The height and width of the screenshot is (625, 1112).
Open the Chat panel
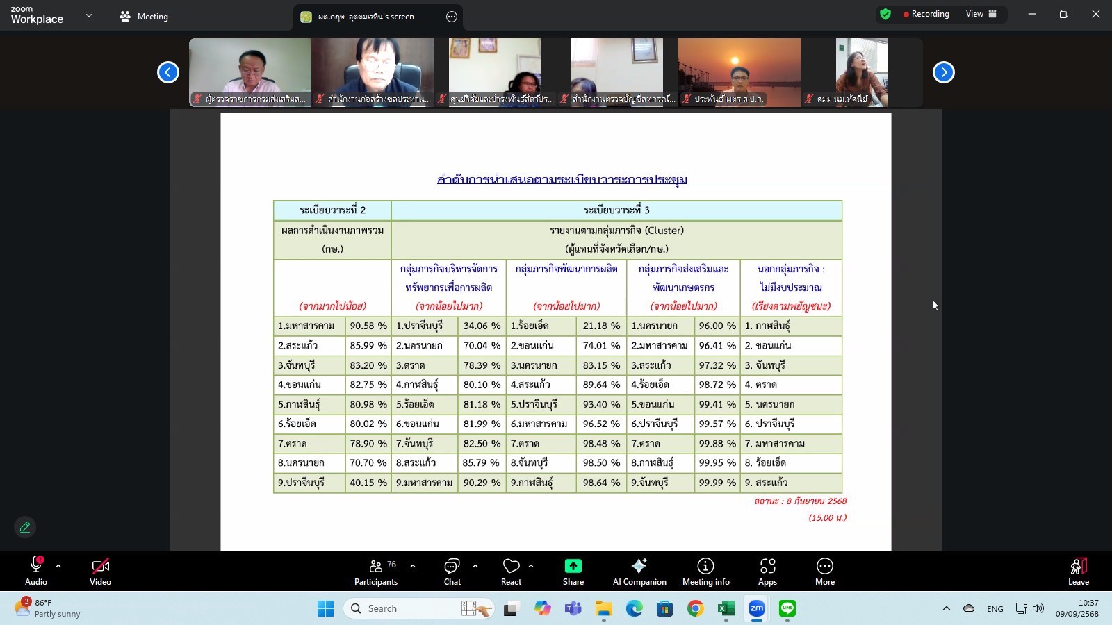(452, 571)
